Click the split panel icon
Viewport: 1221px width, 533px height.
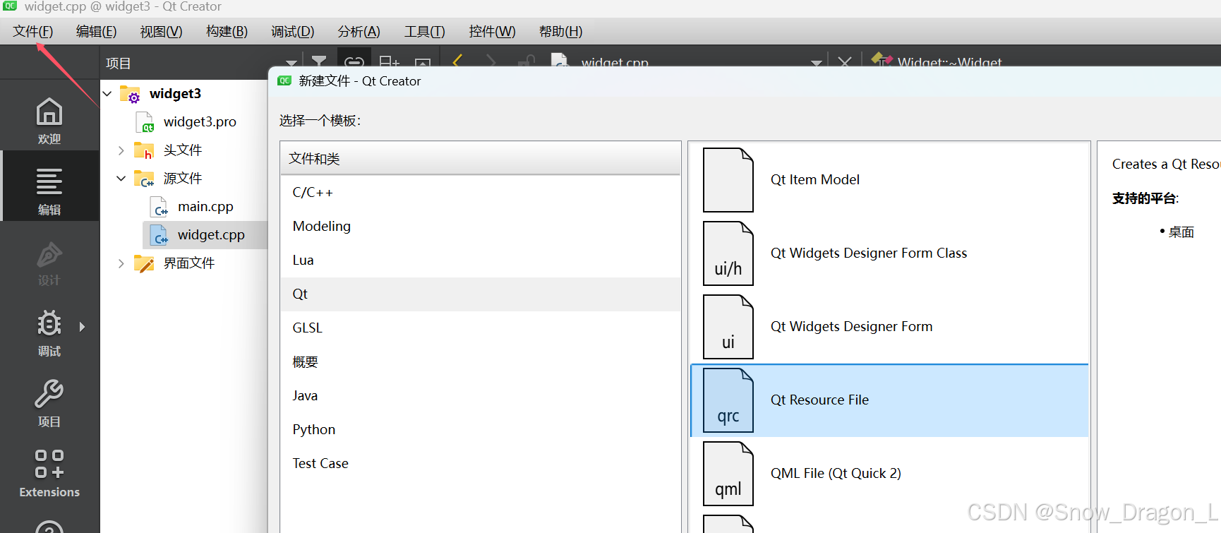point(389,62)
